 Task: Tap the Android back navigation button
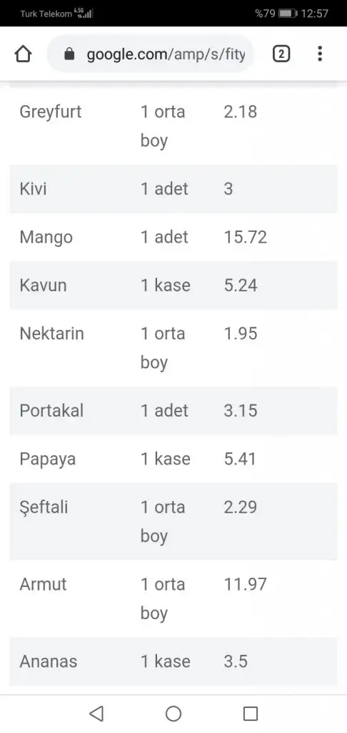pyautogui.click(x=96, y=714)
